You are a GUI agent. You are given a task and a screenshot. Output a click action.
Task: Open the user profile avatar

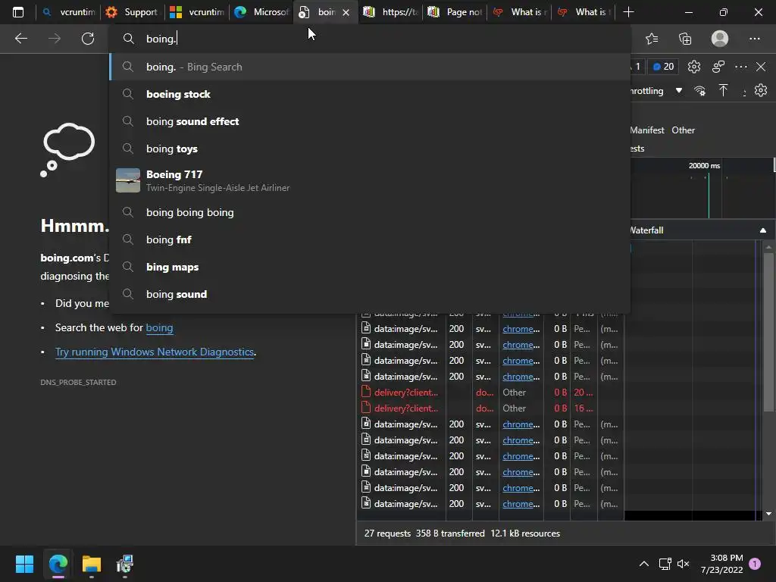720,39
